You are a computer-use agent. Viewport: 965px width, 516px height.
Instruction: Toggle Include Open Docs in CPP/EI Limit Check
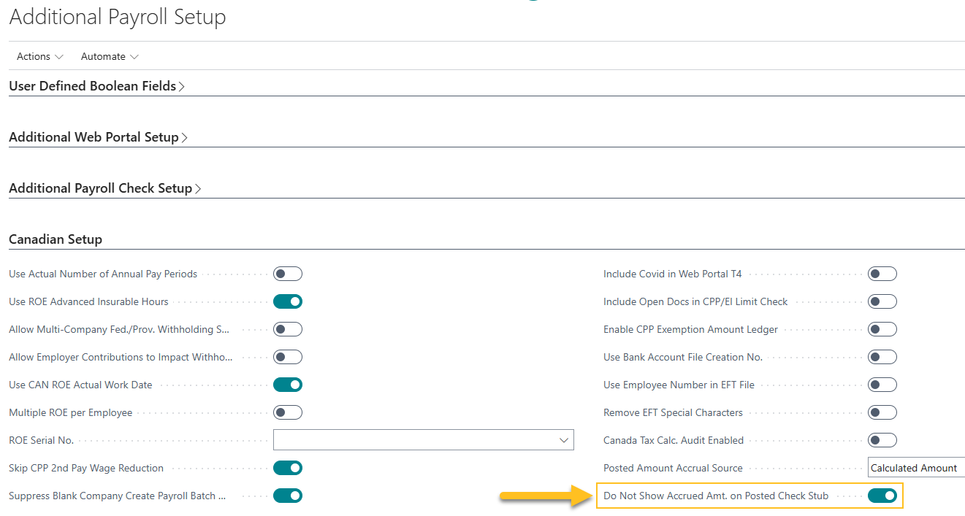point(882,301)
